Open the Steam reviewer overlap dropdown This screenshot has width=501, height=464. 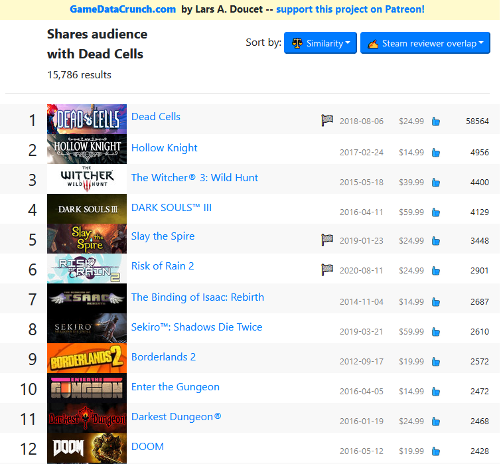(425, 43)
